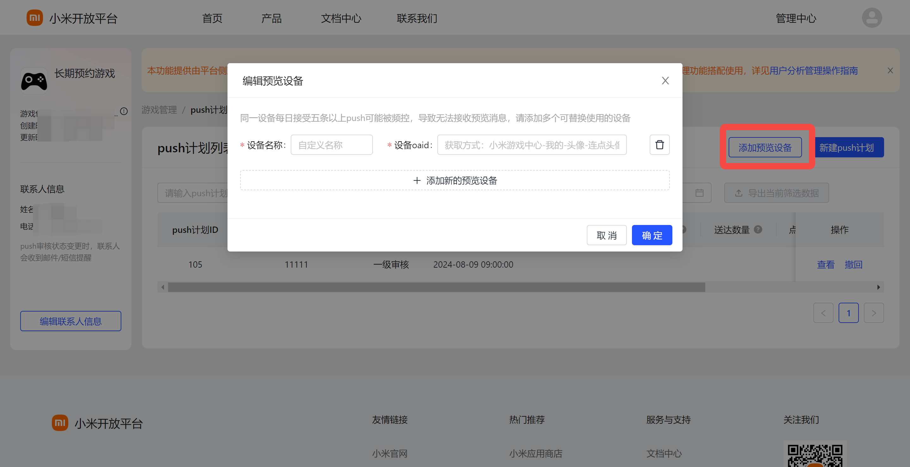Click the 添加预览设备 button
910x467 pixels.
[765, 148]
